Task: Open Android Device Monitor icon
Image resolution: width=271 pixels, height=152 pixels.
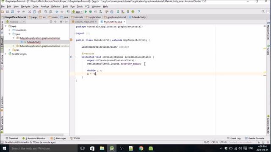Action: [x=133, y=12]
